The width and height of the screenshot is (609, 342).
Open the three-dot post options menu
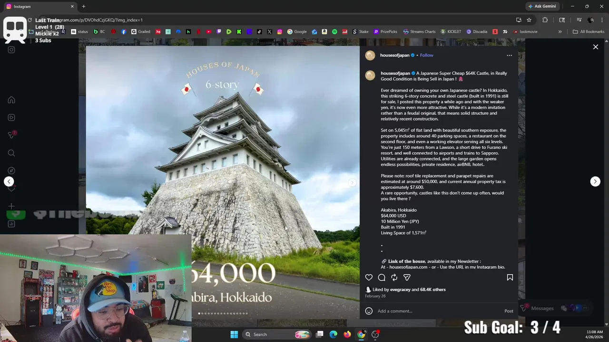[509, 55]
